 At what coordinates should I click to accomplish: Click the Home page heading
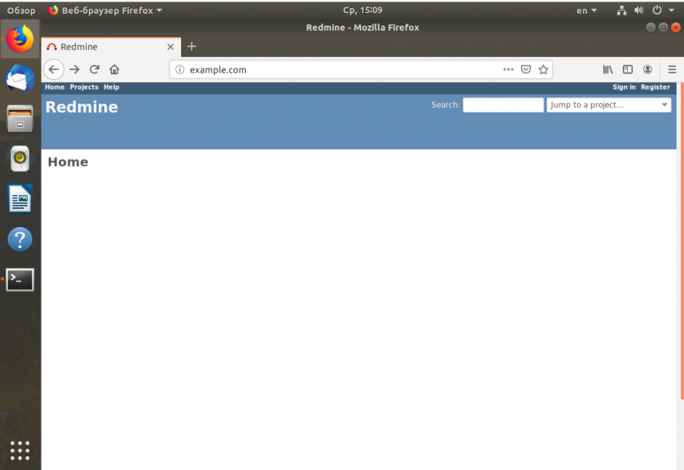coord(68,162)
